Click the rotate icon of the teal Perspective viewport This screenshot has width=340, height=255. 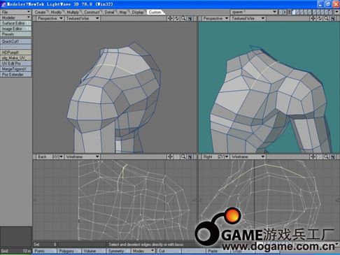coord(320,18)
